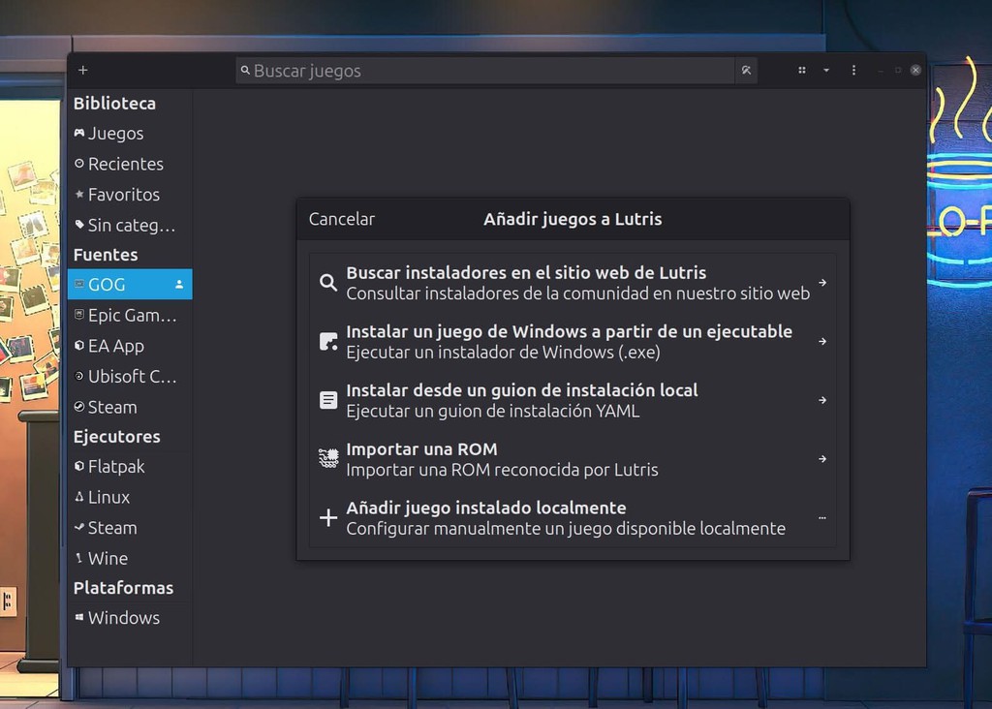Toggle the grid view icon in header
The height and width of the screenshot is (709, 992).
pos(801,70)
